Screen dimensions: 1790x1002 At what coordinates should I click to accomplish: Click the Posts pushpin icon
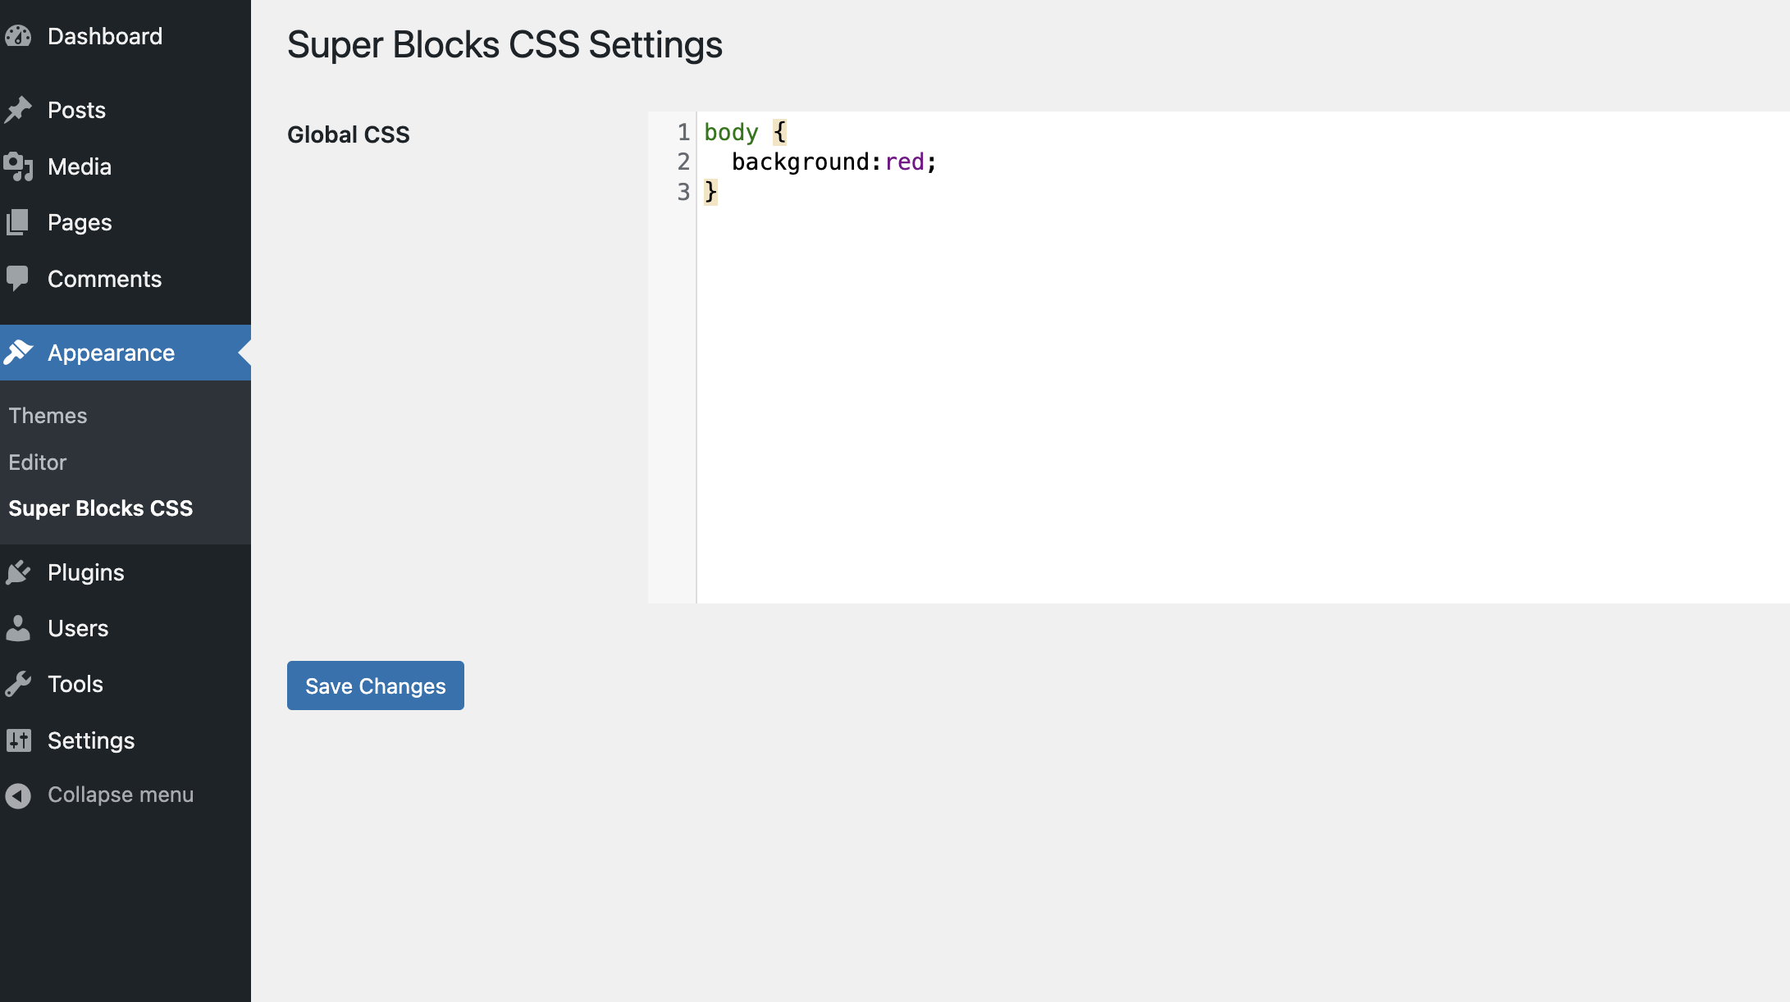(x=18, y=110)
